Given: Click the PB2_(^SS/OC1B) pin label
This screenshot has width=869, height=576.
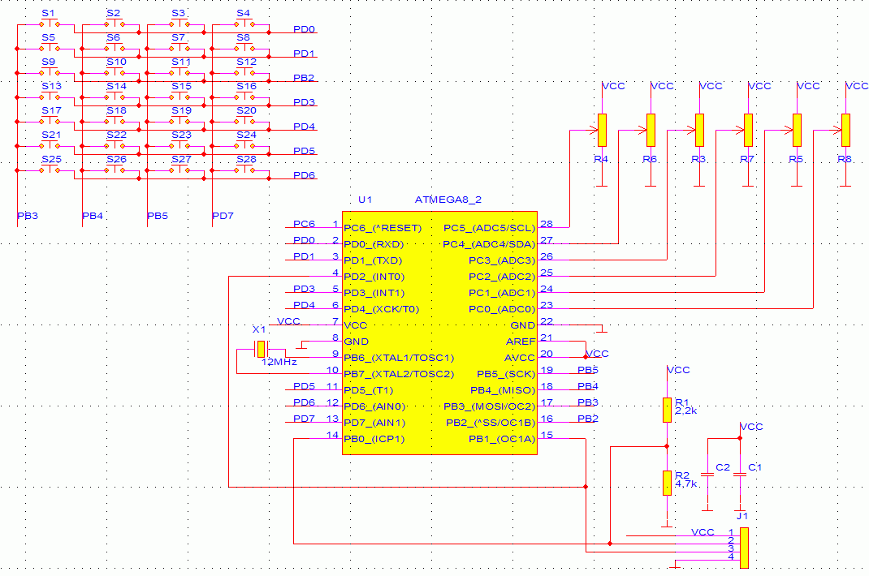Looking at the screenshot, I should (x=491, y=423).
